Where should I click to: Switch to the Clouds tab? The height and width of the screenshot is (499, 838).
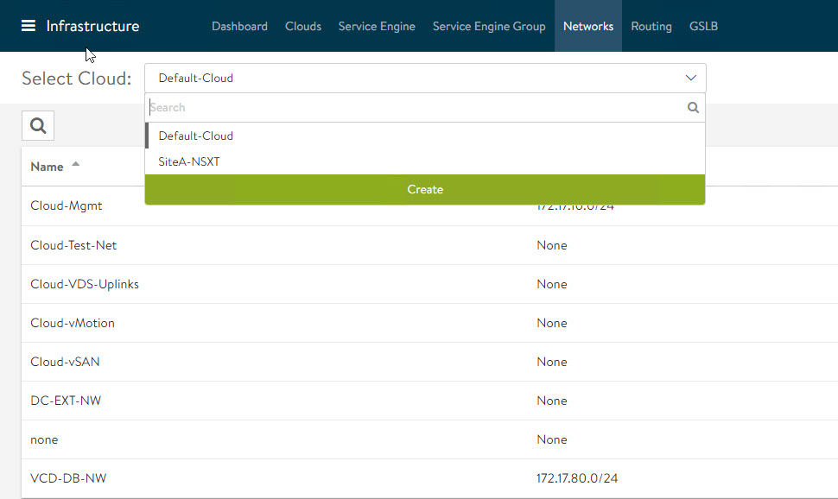[x=303, y=26]
